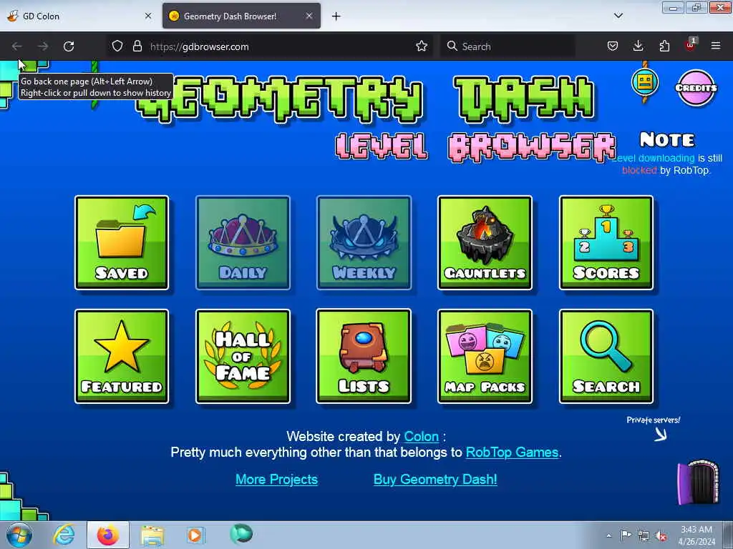Click the cube profile icon near Credits
The width and height of the screenshot is (733, 549).
point(645,83)
